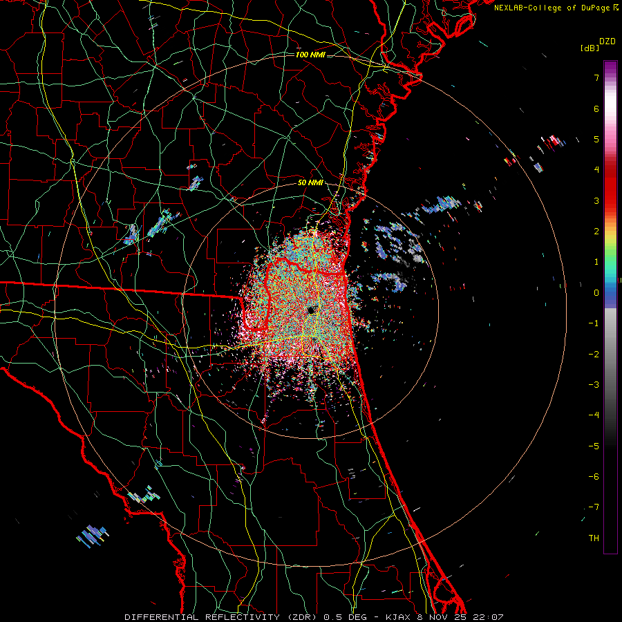Click the scale value -2 on legend
Screen dimensions: 622x622
coord(594,354)
